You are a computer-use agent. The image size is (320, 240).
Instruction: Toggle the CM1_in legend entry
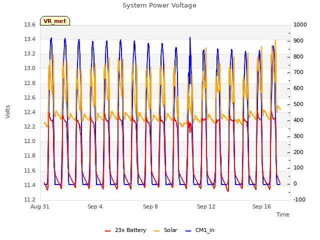(200, 230)
